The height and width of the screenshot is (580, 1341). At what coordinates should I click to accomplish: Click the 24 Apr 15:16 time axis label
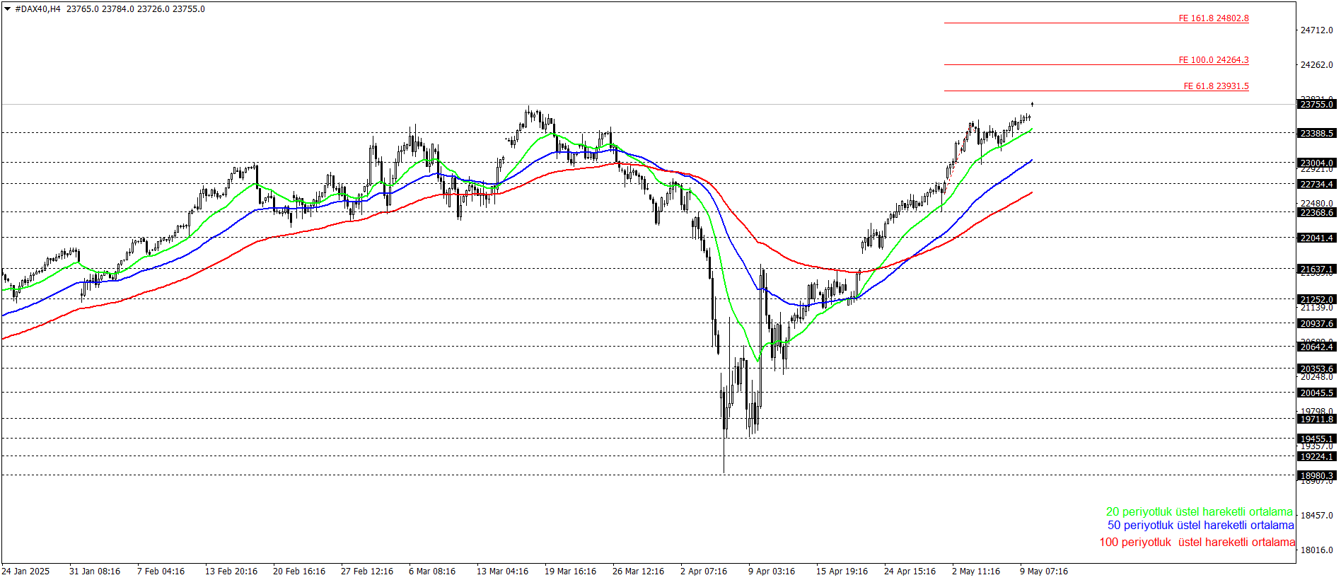(x=910, y=572)
